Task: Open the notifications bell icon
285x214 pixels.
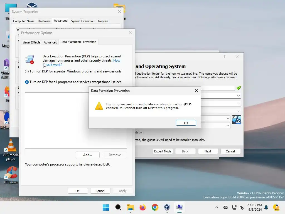Action: pyautogui.click(x=266, y=207)
